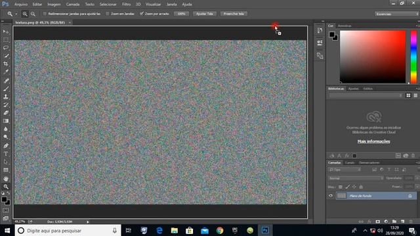Create a new group folder icon
Screen dimensions: 420x236
tap(394, 222)
